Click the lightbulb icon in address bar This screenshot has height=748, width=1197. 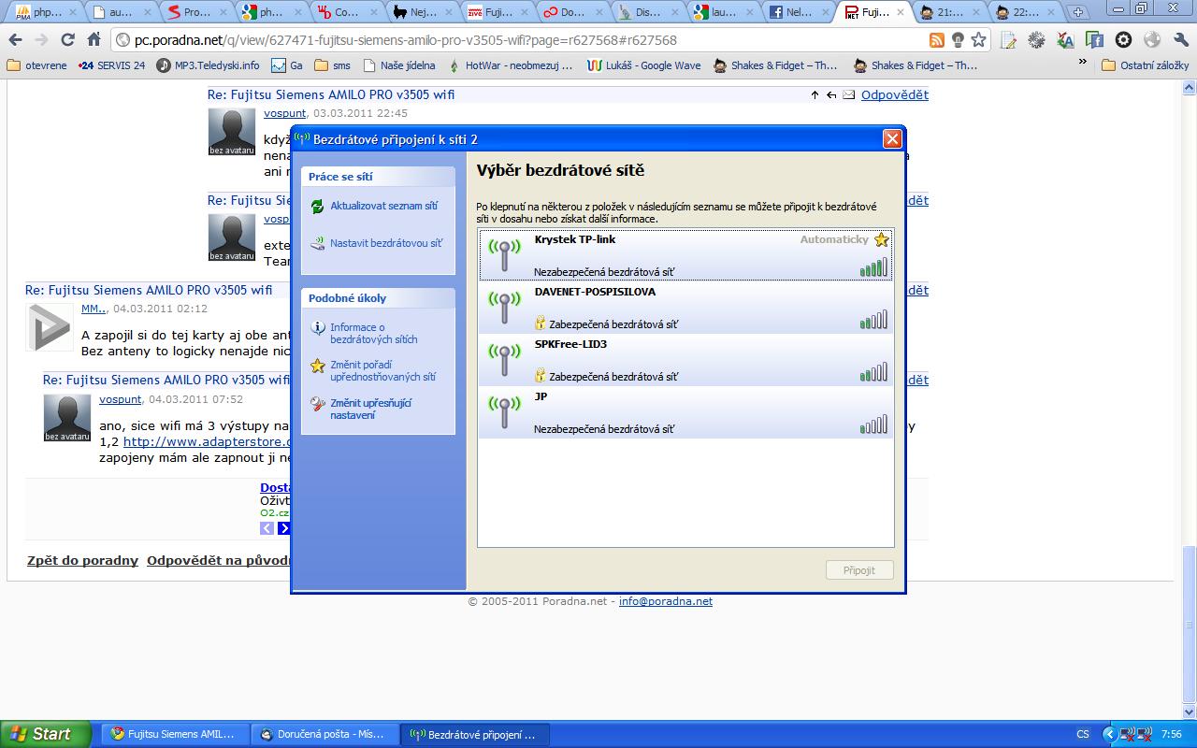[958, 40]
